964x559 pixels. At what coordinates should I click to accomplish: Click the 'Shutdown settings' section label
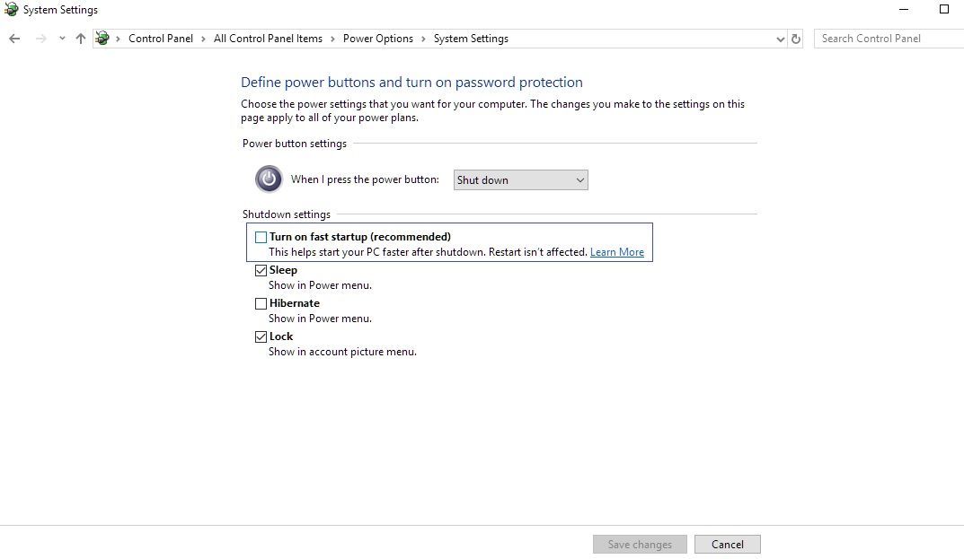click(287, 214)
